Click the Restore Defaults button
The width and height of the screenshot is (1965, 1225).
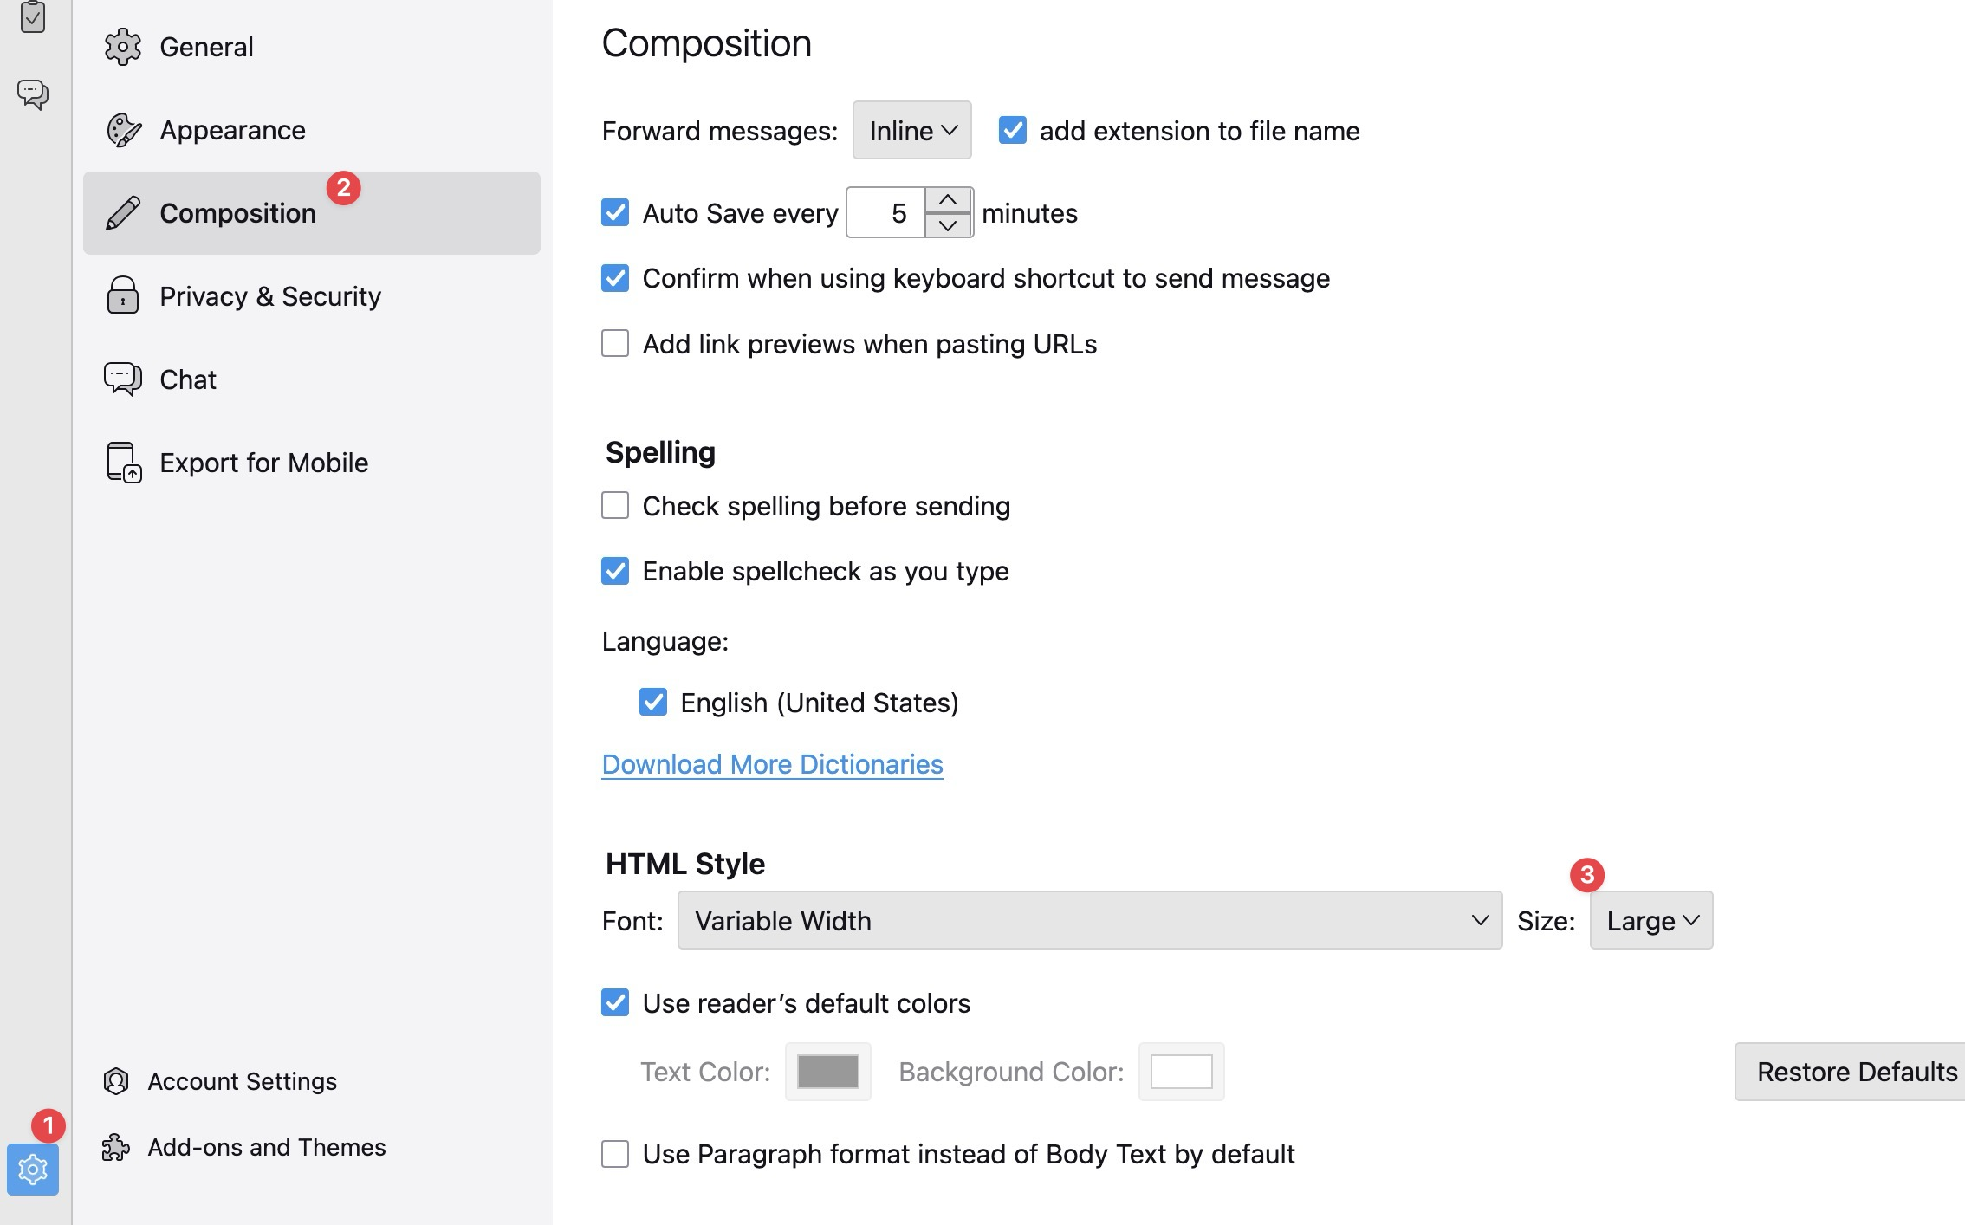pos(1856,1072)
